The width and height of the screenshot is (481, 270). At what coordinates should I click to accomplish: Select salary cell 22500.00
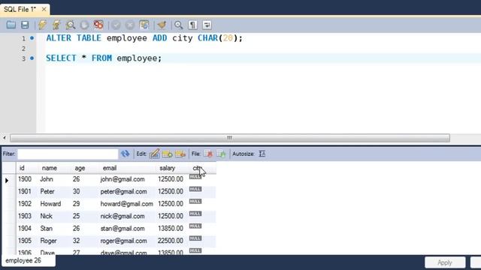tap(171, 241)
